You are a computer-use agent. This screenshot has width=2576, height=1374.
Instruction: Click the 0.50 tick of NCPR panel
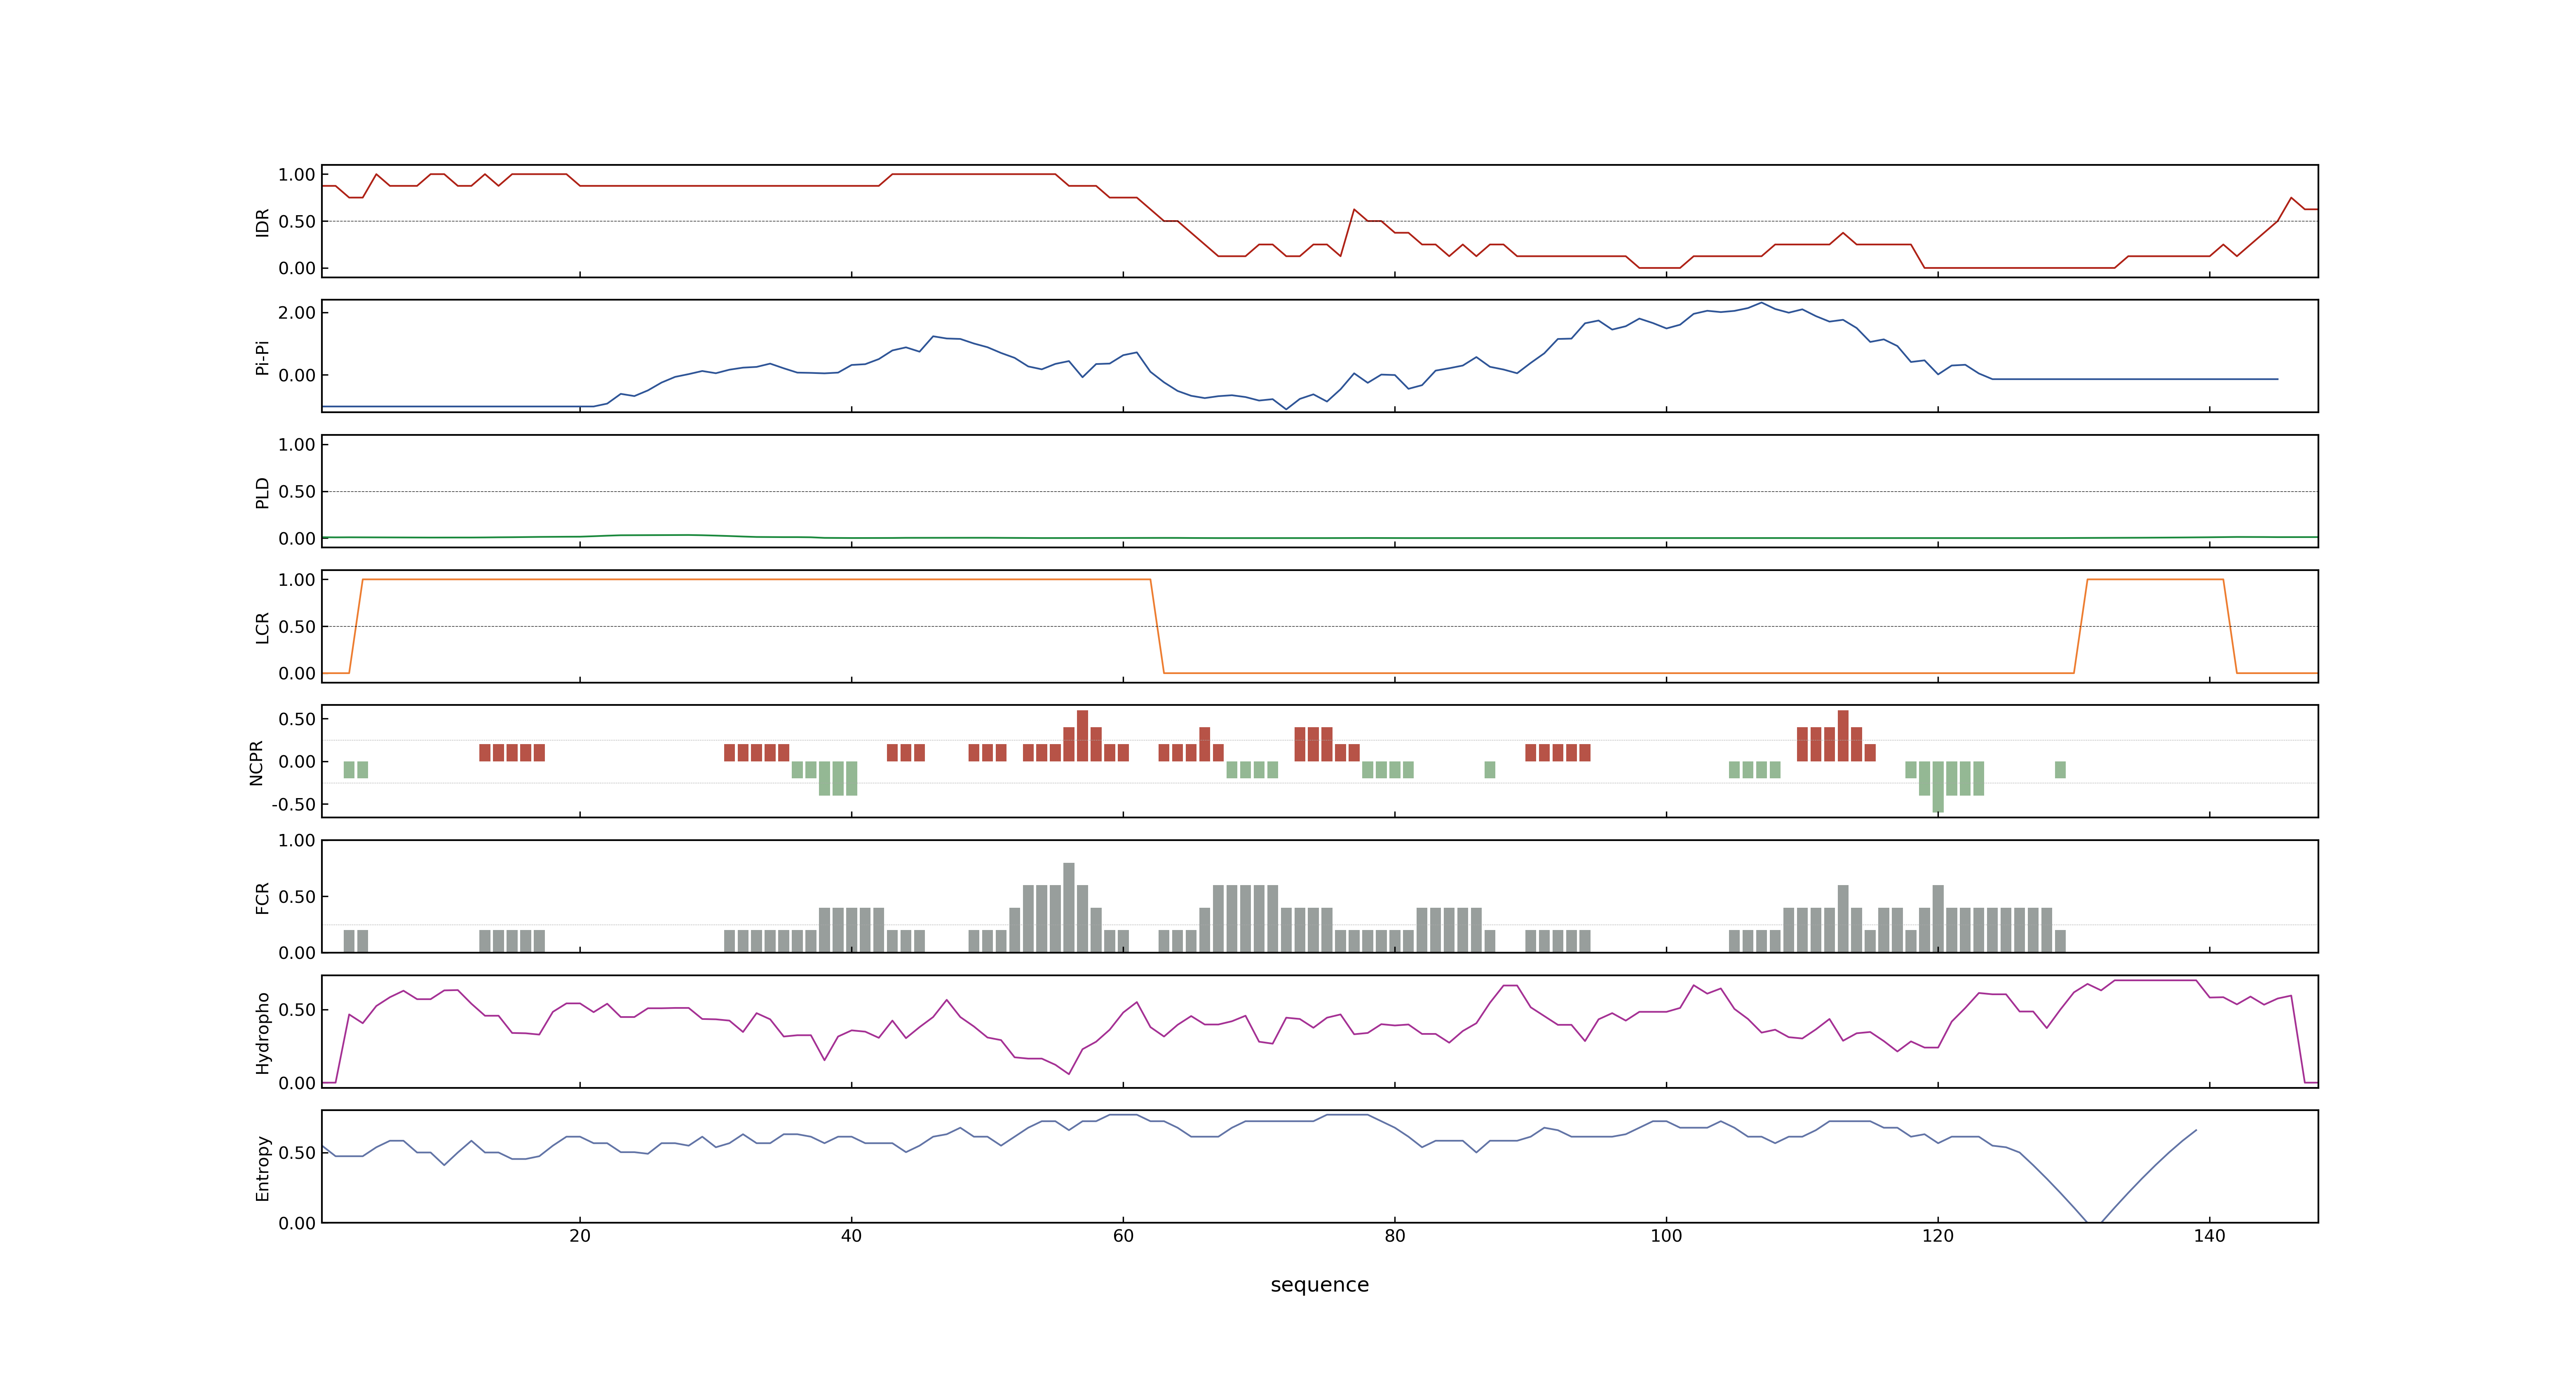pyautogui.click(x=297, y=719)
